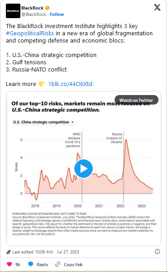The image size is (168, 272).
Task: Like the tweet with the heart icon
Action: pyautogui.click(x=9, y=264)
